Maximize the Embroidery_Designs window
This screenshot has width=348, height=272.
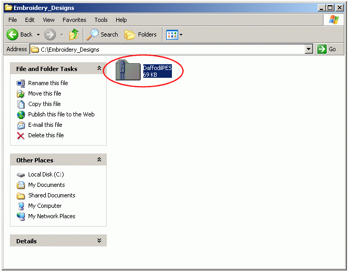click(330, 8)
